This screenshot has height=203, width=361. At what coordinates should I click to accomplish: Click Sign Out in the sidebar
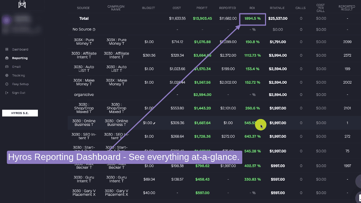(19, 93)
